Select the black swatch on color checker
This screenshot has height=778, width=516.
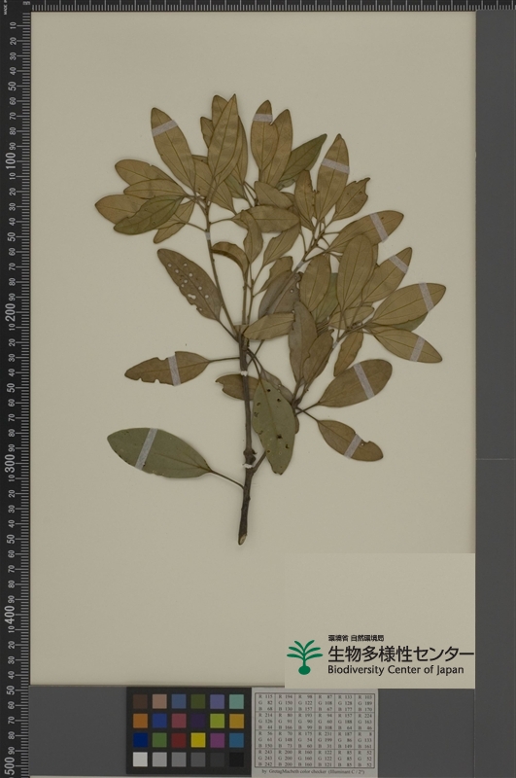point(236,760)
